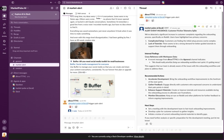Open the desk photo thumbnail
Screen dimensions: 224x140
[x=81, y=51]
